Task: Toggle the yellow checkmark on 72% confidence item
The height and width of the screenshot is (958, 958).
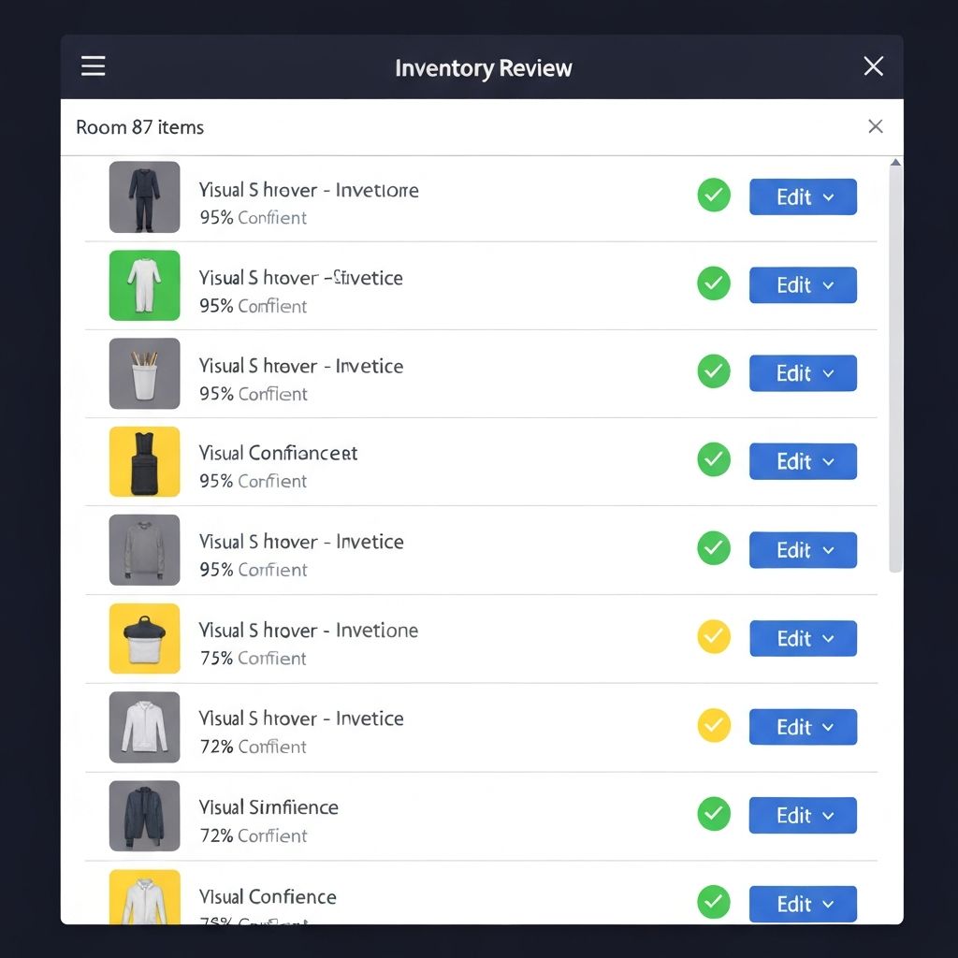Action: tap(714, 726)
